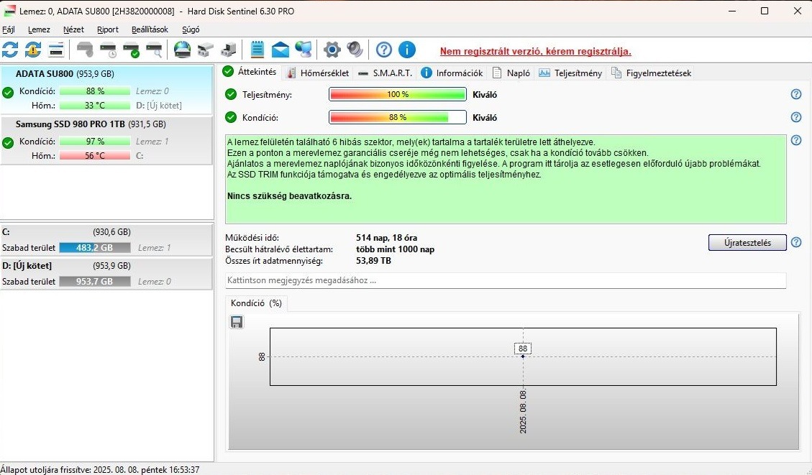
Task: Open the report notepad icon
Action: (x=257, y=50)
